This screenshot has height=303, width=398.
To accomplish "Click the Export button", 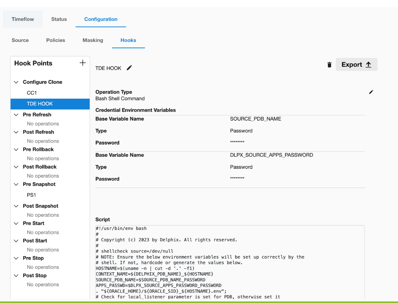I will pos(356,65).
